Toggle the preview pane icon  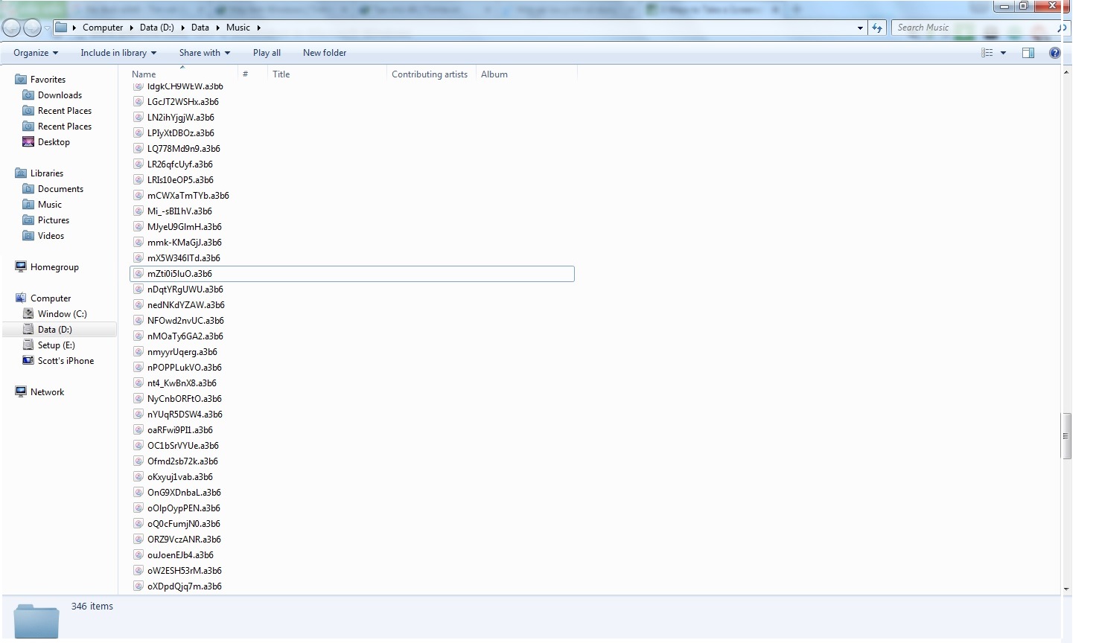click(x=1028, y=53)
